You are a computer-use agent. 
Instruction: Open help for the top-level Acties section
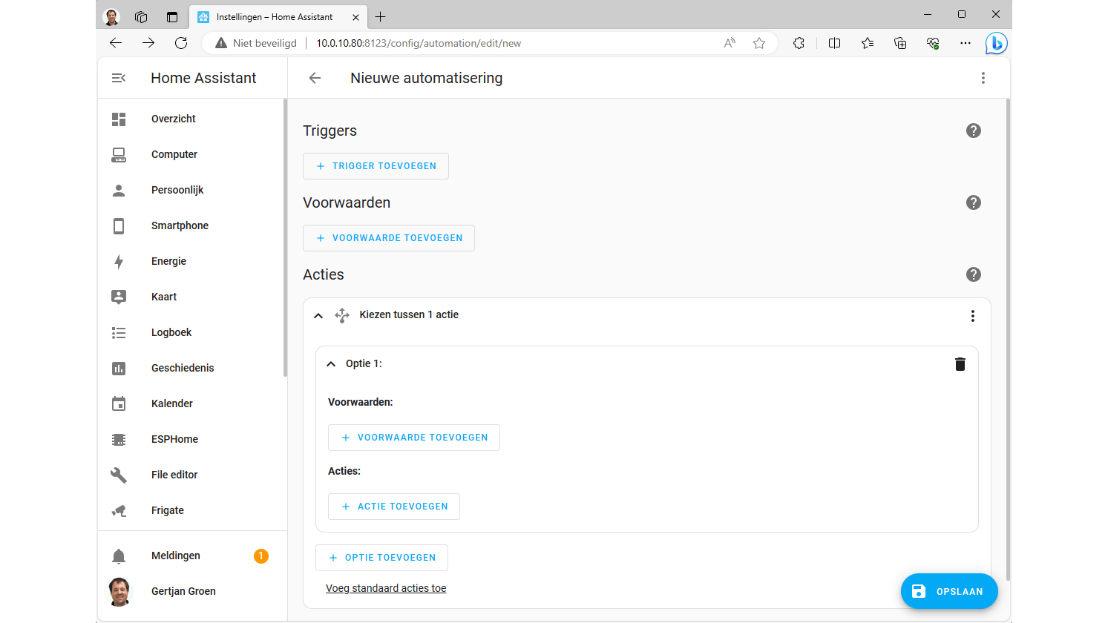click(973, 274)
